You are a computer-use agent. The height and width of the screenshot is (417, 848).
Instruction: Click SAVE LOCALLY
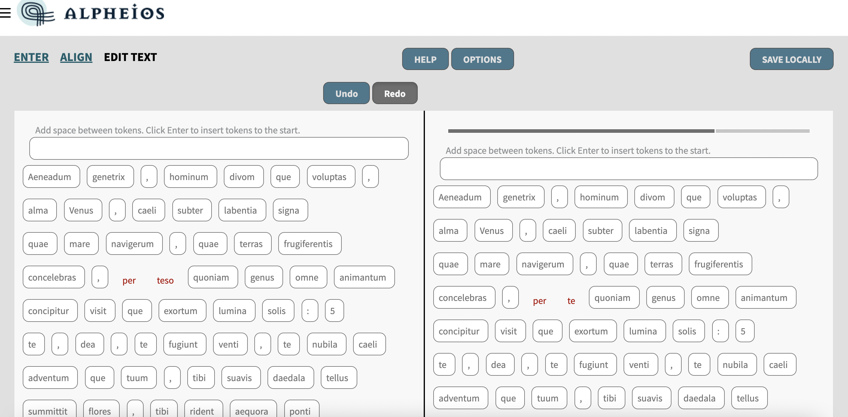click(x=791, y=59)
